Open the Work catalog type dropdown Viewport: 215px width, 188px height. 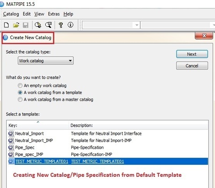46,60
